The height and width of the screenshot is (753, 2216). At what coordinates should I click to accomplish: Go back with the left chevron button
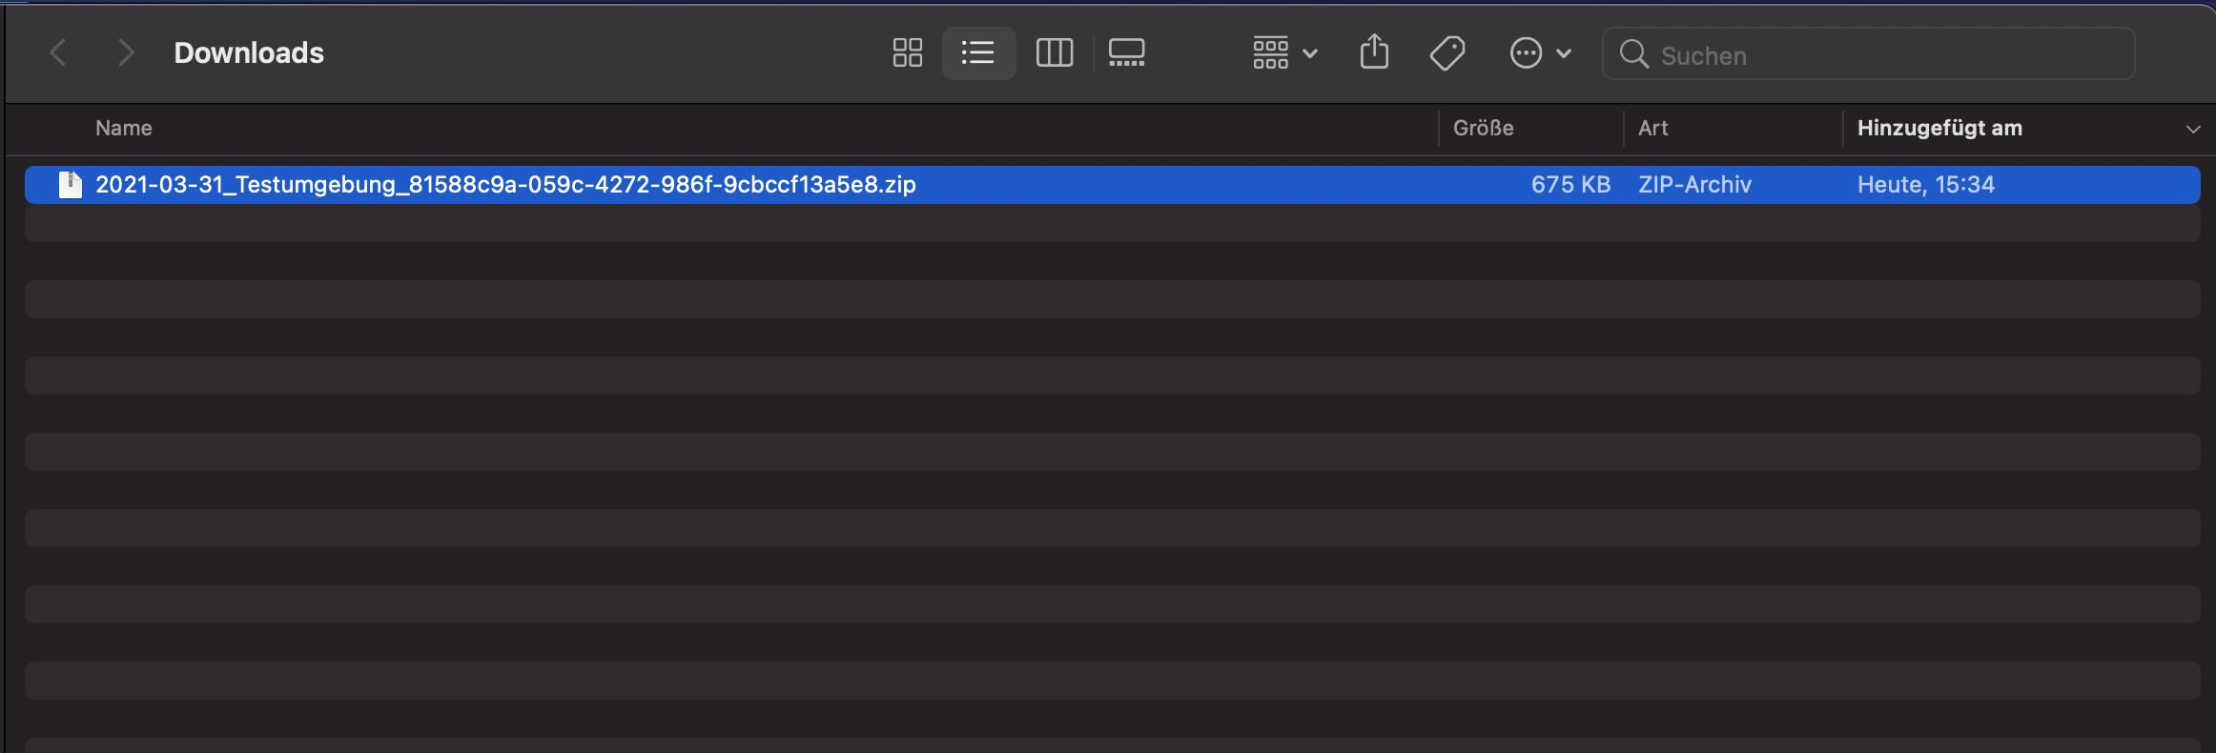[x=58, y=52]
